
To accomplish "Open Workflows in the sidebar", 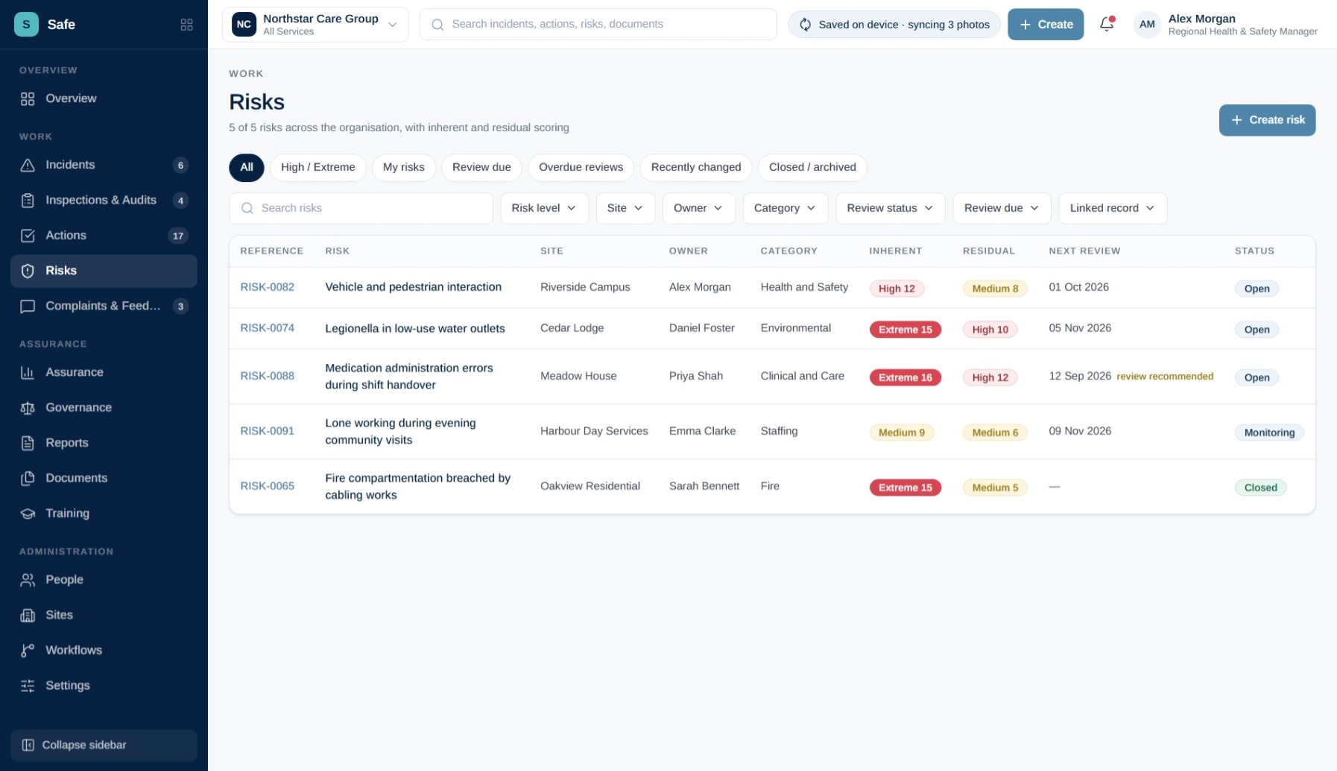I will (104, 650).
